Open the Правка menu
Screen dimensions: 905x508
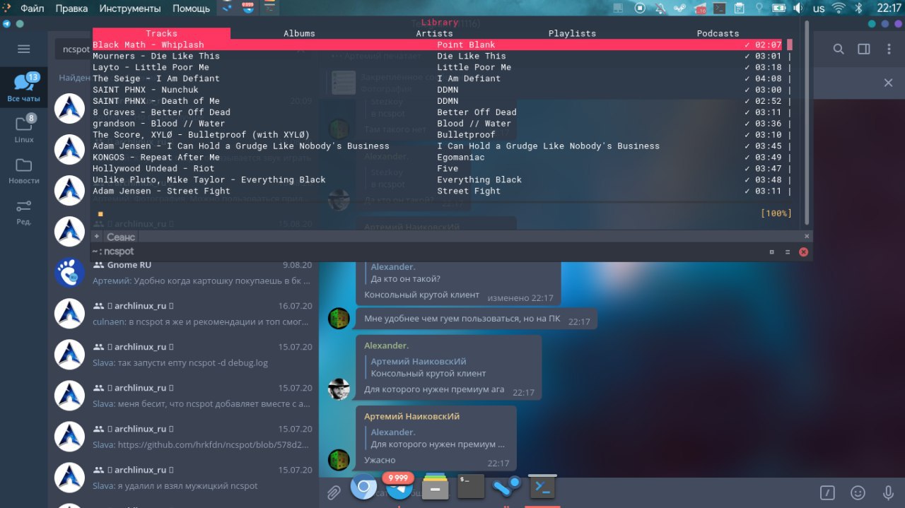(71, 8)
